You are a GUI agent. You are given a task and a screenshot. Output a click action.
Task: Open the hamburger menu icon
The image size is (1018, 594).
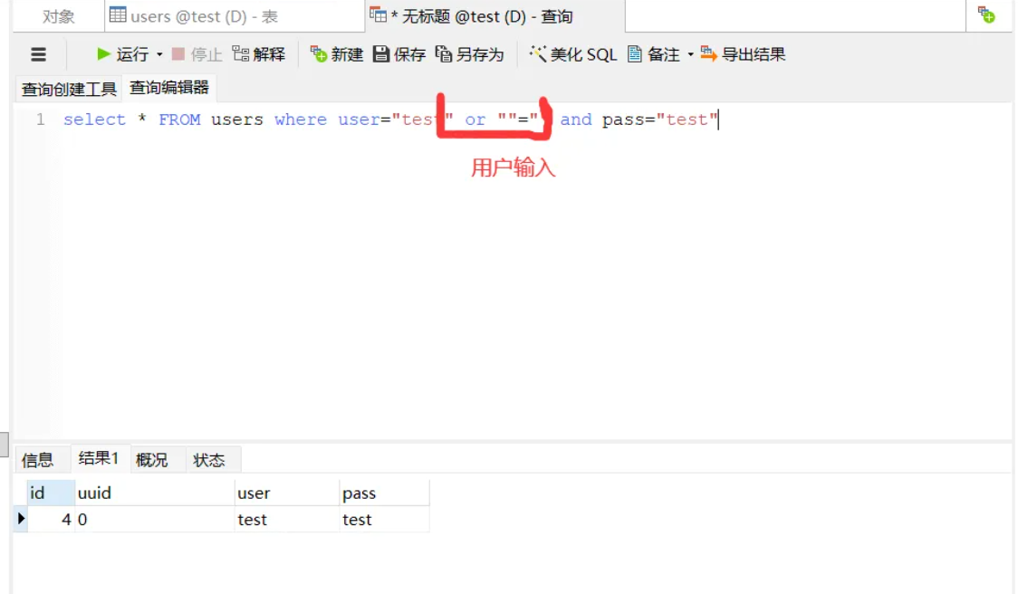pyautogui.click(x=37, y=54)
